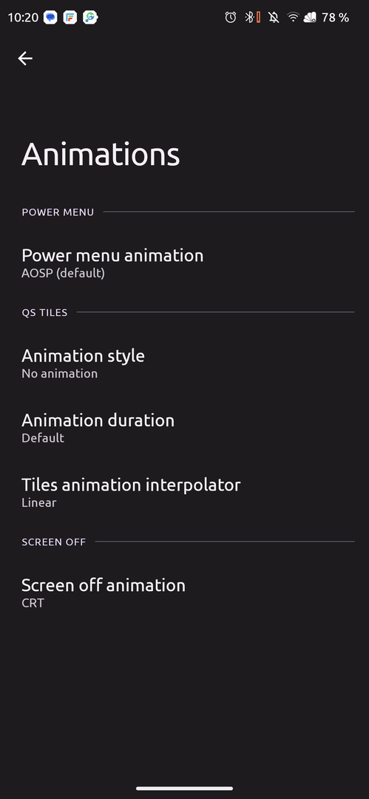Tap the second notification icon in status bar

[70, 18]
